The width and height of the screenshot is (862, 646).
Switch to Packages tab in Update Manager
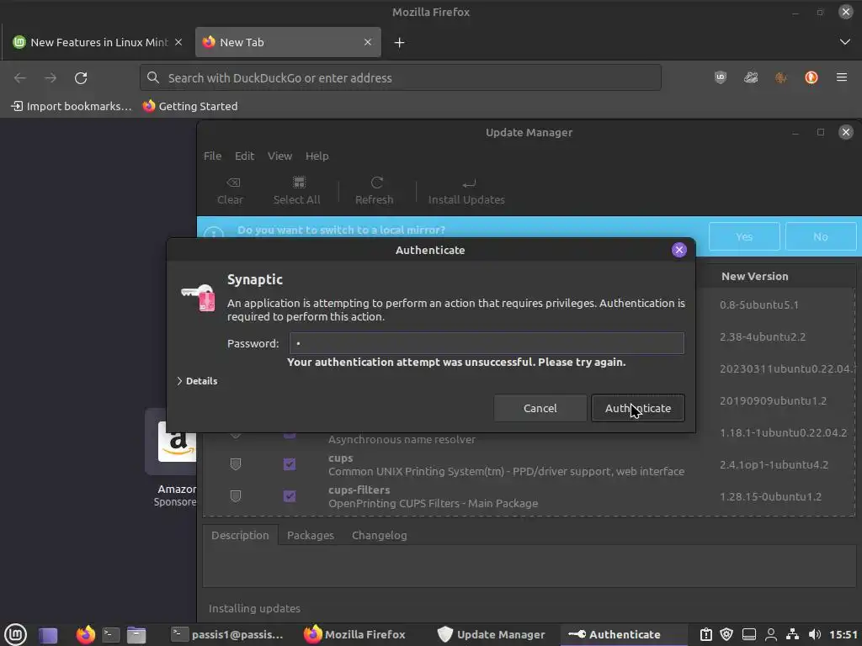point(311,535)
